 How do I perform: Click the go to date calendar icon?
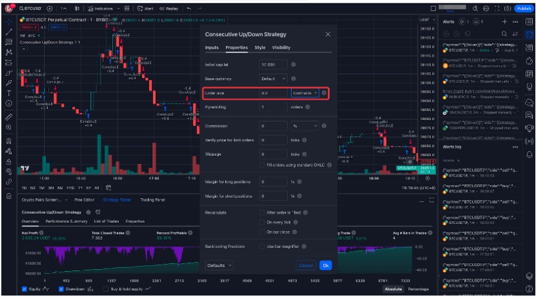(108, 188)
